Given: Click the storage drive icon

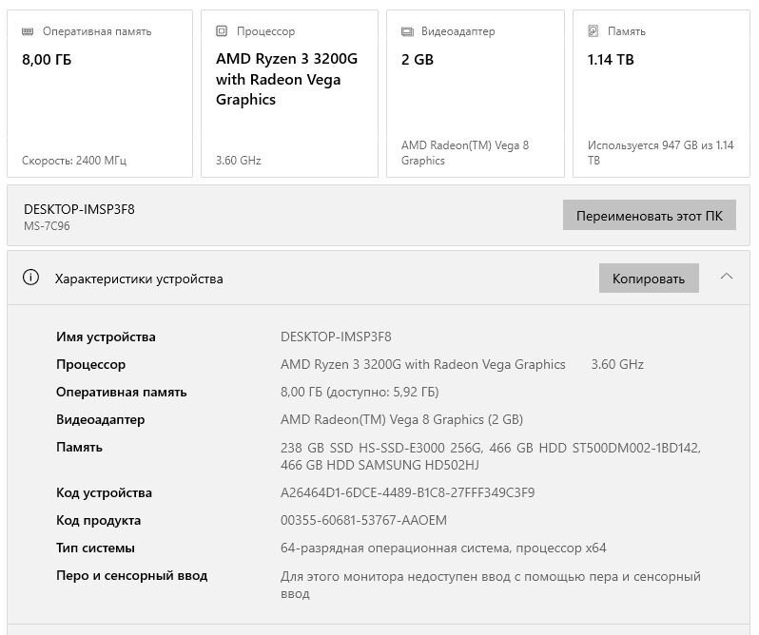Looking at the screenshot, I should coord(594,31).
